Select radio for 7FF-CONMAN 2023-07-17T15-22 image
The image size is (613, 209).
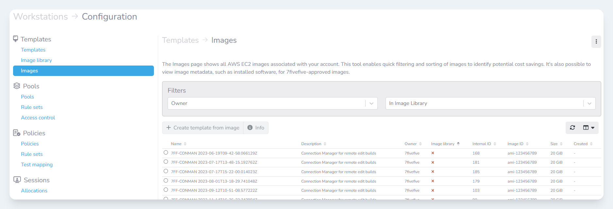[x=166, y=171]
